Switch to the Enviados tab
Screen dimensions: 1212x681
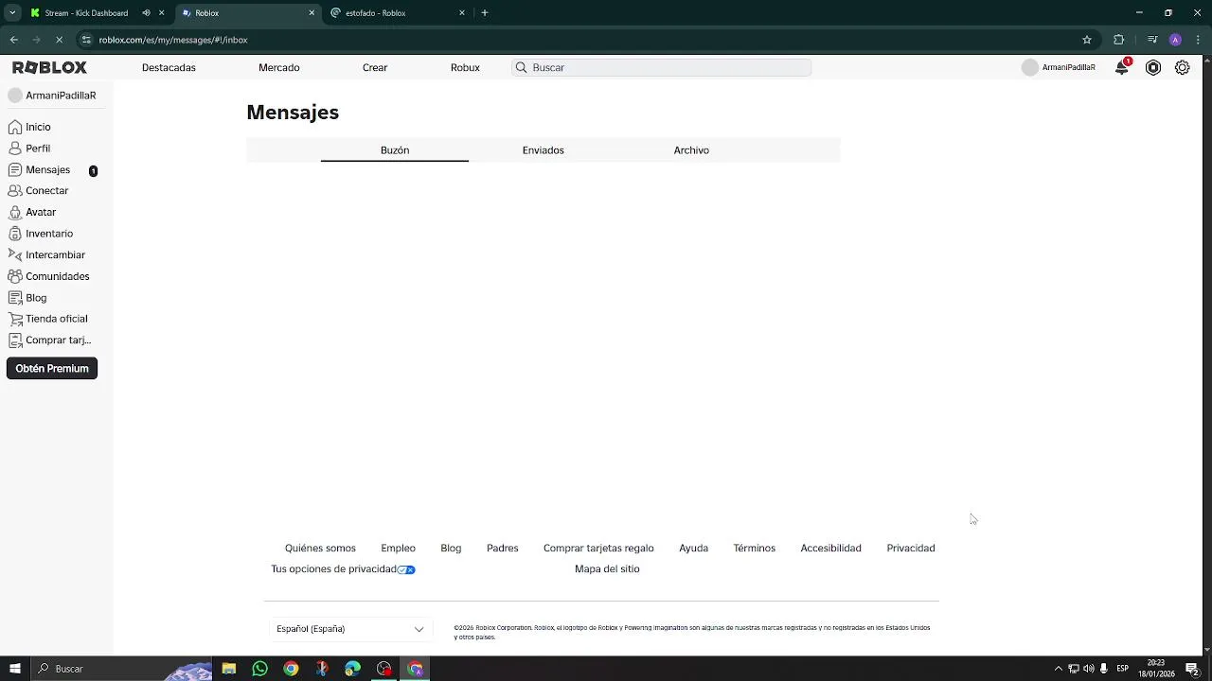pyautogui.click(x=543, y=150)
